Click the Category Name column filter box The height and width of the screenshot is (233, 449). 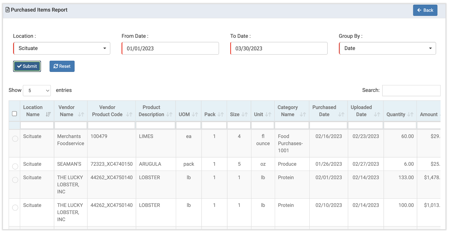pos(292,125)
